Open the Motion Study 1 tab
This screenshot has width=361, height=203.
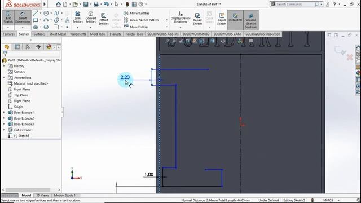tap(65, 195)
